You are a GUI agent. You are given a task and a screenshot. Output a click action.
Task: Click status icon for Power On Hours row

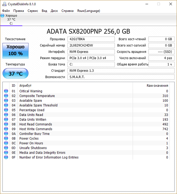click(x=6, y=143)
